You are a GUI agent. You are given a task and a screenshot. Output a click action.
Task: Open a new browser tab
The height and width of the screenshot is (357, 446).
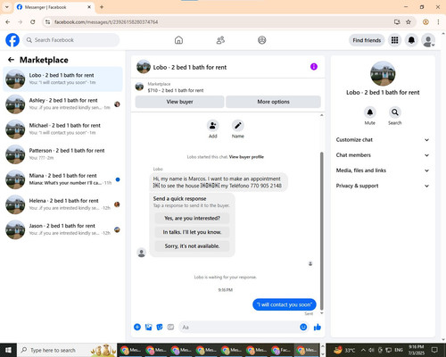[x=102, y=7]
